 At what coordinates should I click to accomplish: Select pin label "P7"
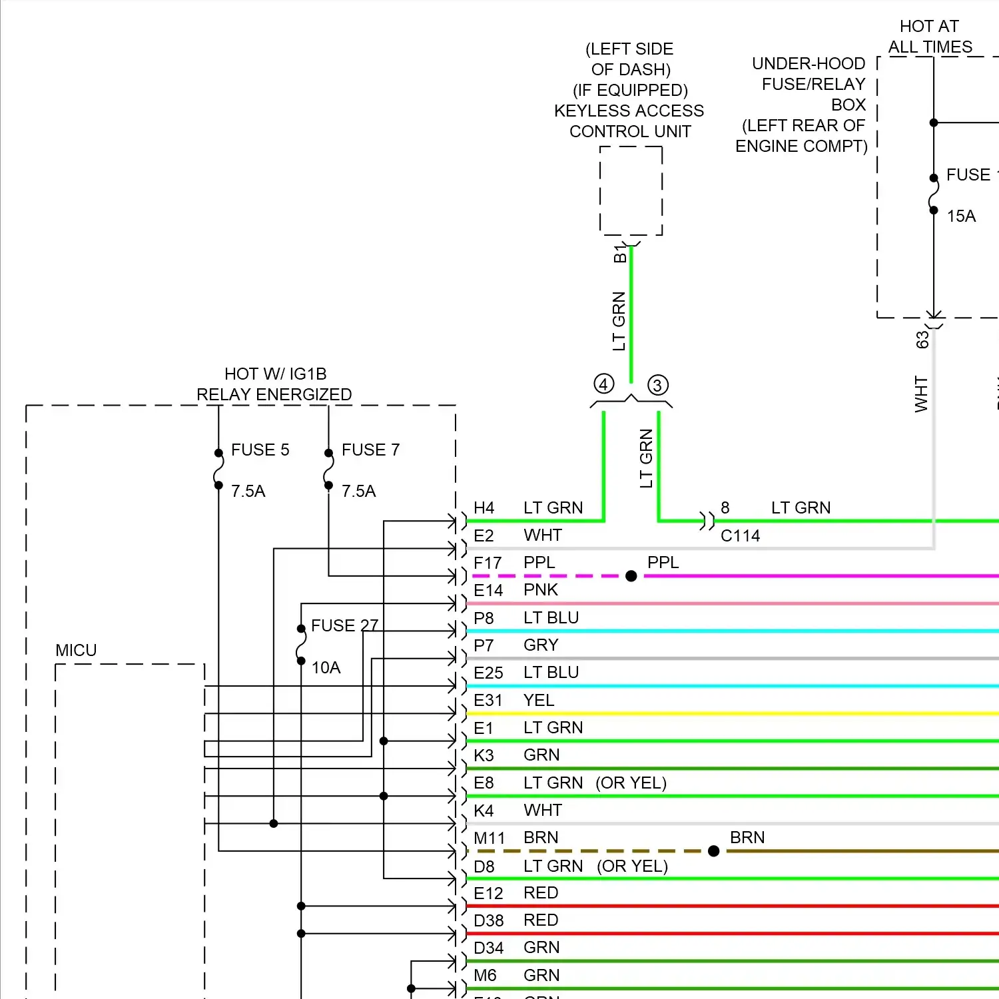tap(484, 646)
